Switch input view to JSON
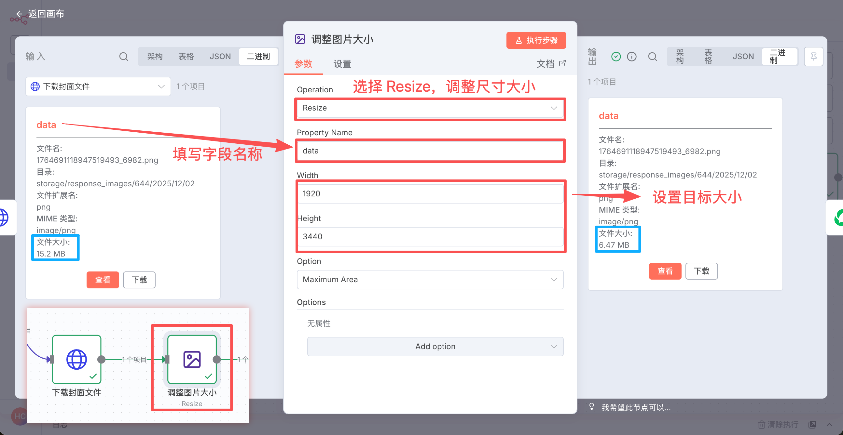The image size is (843, 435). tap(220, 57)
